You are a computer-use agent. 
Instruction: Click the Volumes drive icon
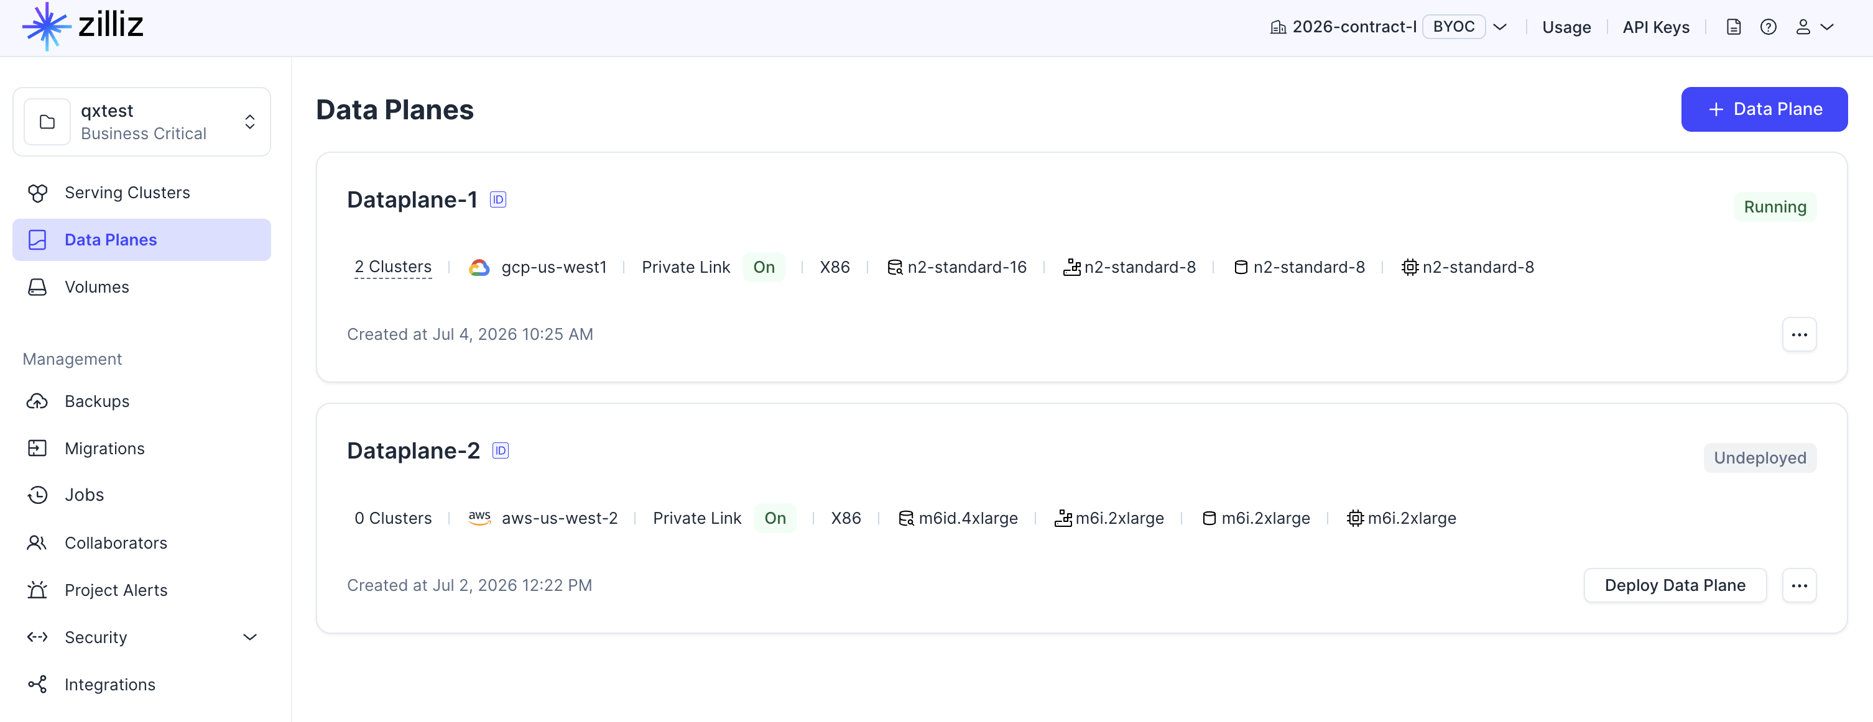click(38, 287)
